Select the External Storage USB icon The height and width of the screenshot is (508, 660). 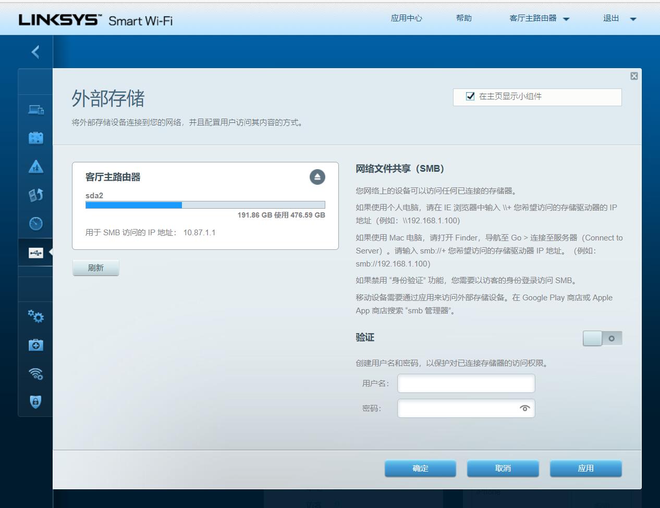click(x=35, y=252)
